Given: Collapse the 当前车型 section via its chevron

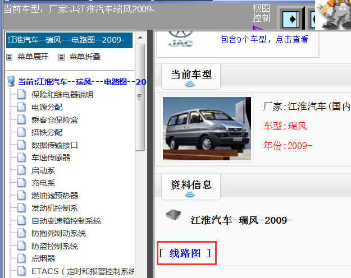Looking at the screenshot, I should coord(190,84).
